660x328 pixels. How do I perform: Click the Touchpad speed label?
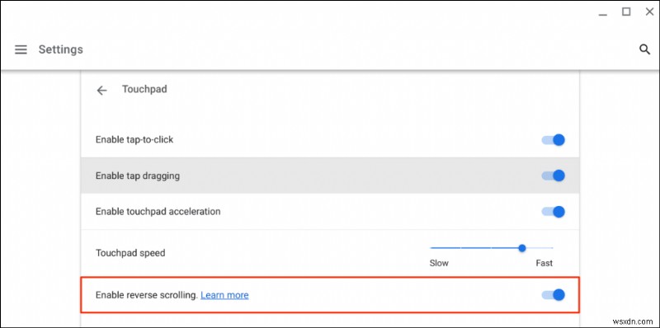(130, 253)
